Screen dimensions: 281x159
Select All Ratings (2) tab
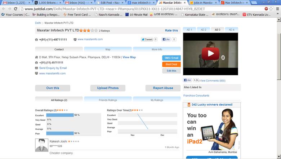(59, 100)
